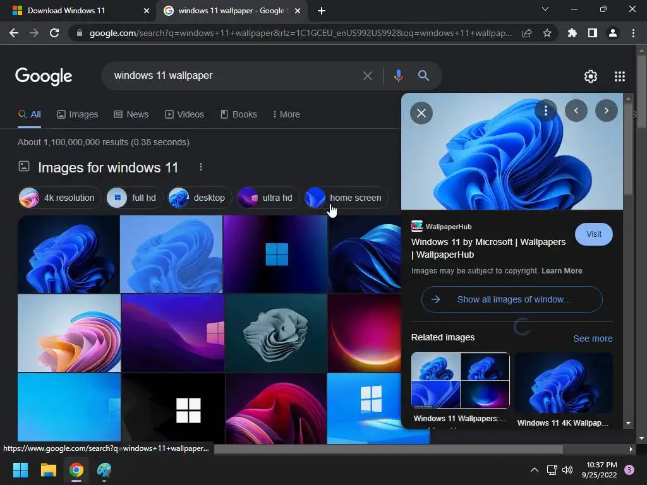Filter images by desktop chip
Screen dimensions: 647x485
(200, 198)
